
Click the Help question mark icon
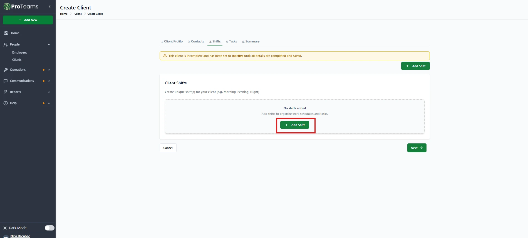(6, 103)
